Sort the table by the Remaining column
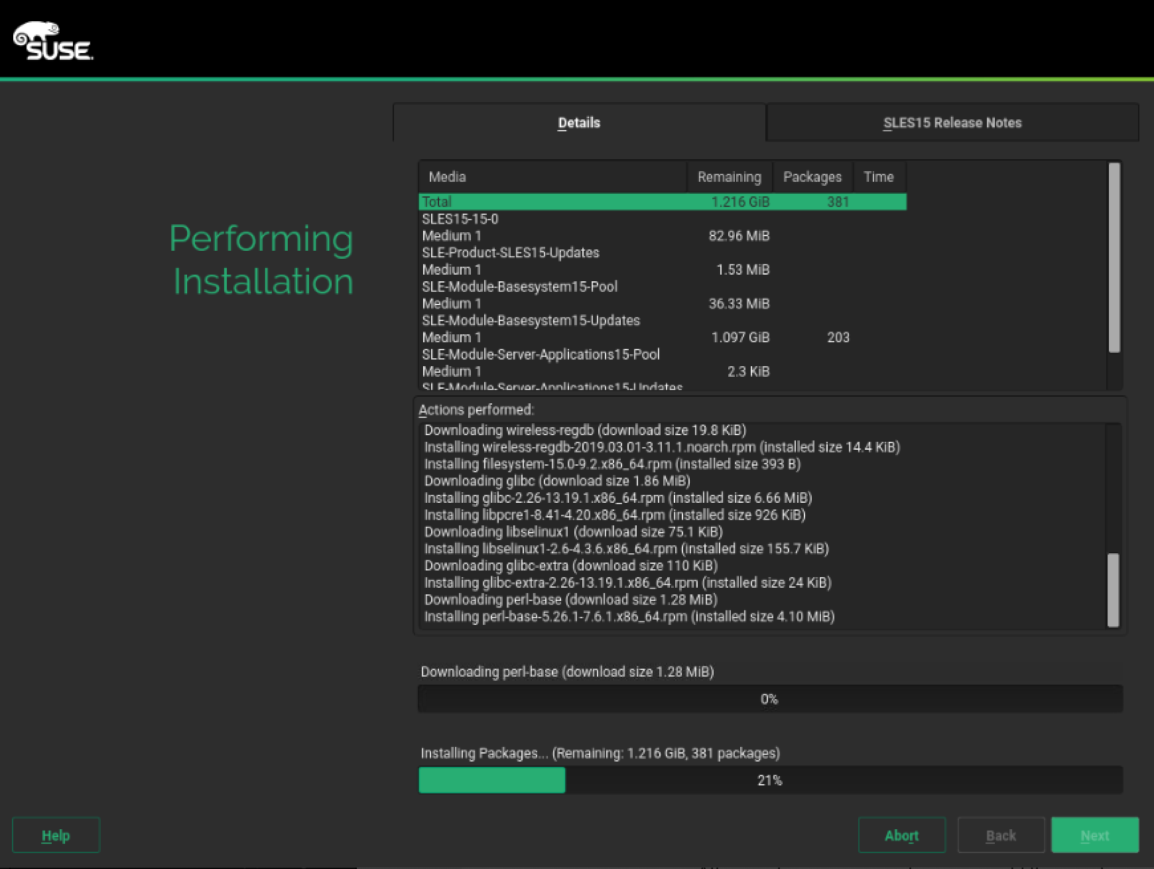The width and height of the screenshot is (1154, 869). [728, 176]
